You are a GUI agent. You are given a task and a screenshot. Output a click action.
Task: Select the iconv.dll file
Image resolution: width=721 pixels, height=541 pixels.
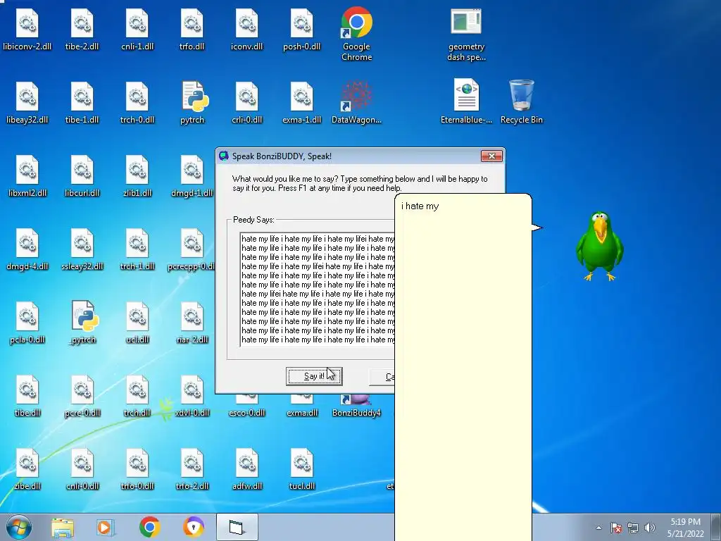click(x=247, y=30)
